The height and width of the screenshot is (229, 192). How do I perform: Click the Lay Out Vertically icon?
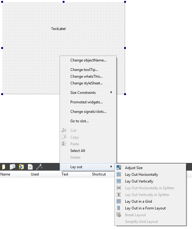coord(119,181)
